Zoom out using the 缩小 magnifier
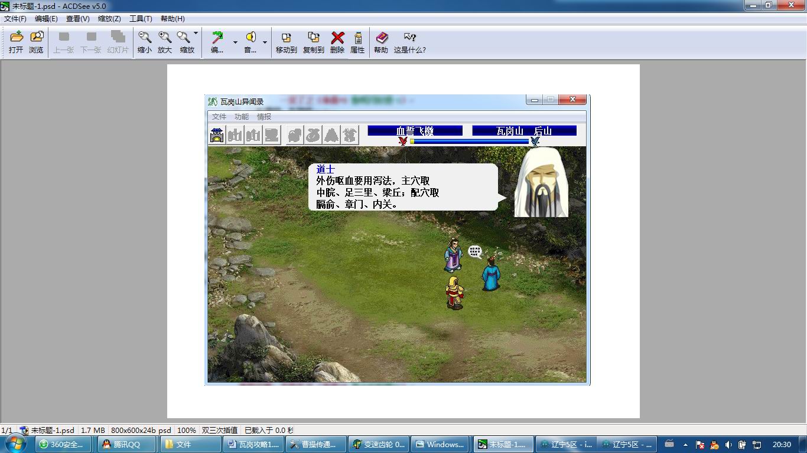Screen dimensions: 807x453 [145, 42]
